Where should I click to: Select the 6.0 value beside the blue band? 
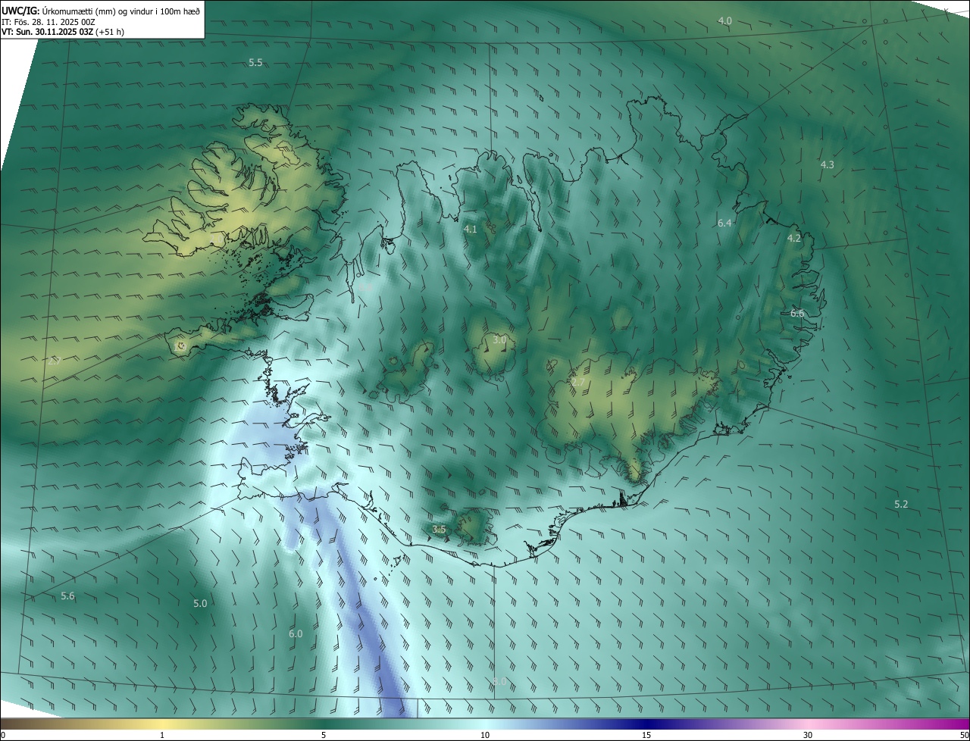296,633
